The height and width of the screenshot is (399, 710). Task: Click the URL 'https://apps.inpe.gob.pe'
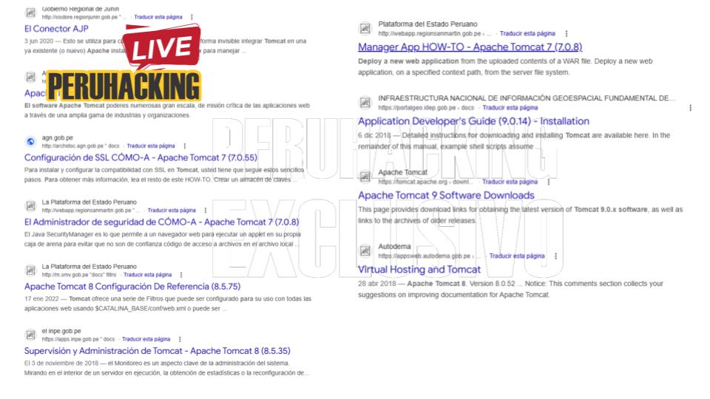point(72,339)
